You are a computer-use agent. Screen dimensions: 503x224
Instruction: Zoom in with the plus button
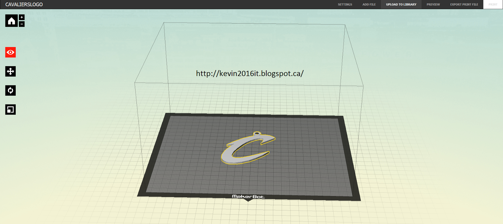[x=22, y=17]
